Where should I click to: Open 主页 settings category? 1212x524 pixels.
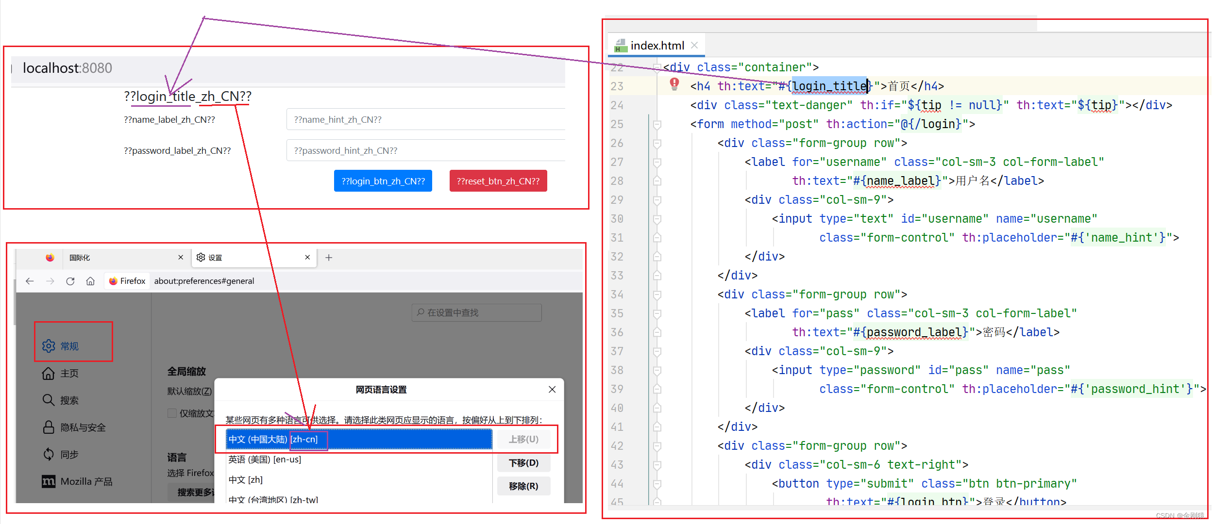[x=69, y=373]
